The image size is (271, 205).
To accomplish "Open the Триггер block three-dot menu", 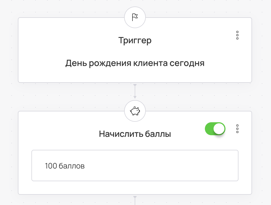I will pyautogui.click(x=237, y=35).
